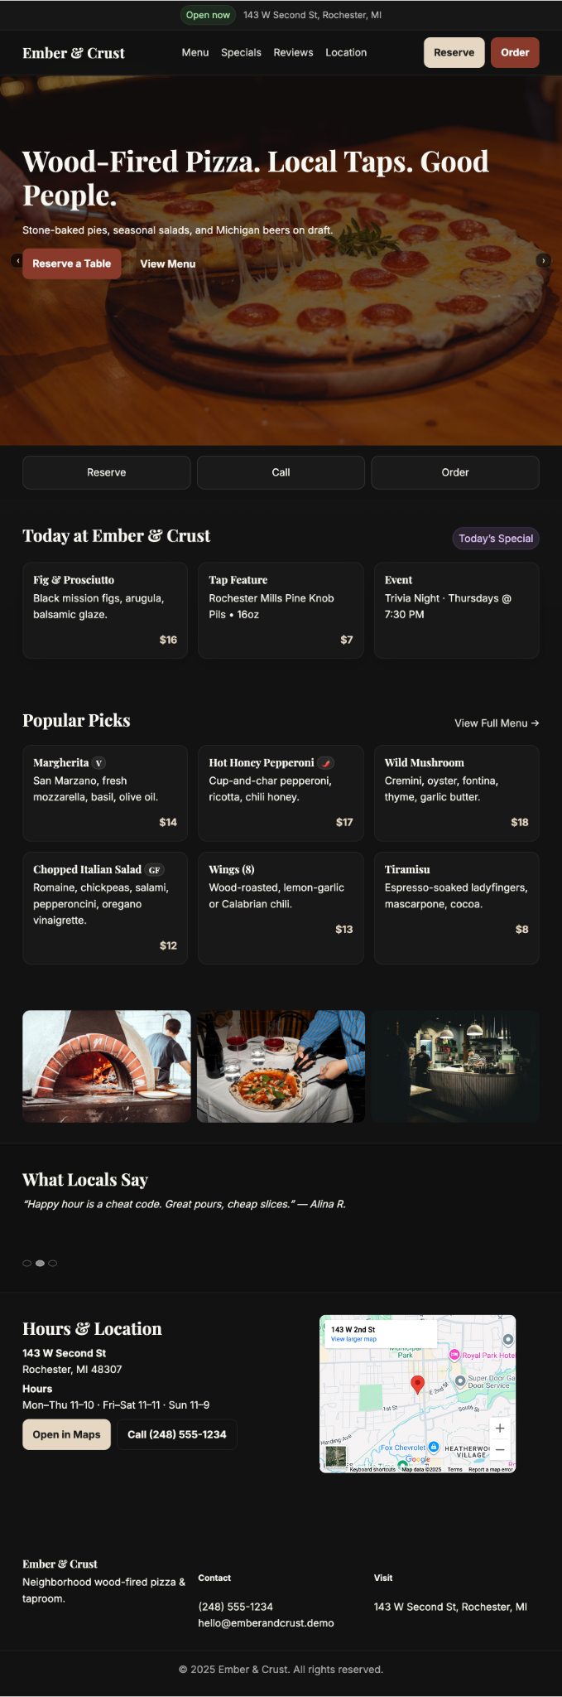The height and width of the screenshot is (1697, 562).
Task: Open the wood-fired oven gallery photo
Action: pyautogui.click(x=107, y=1066)
